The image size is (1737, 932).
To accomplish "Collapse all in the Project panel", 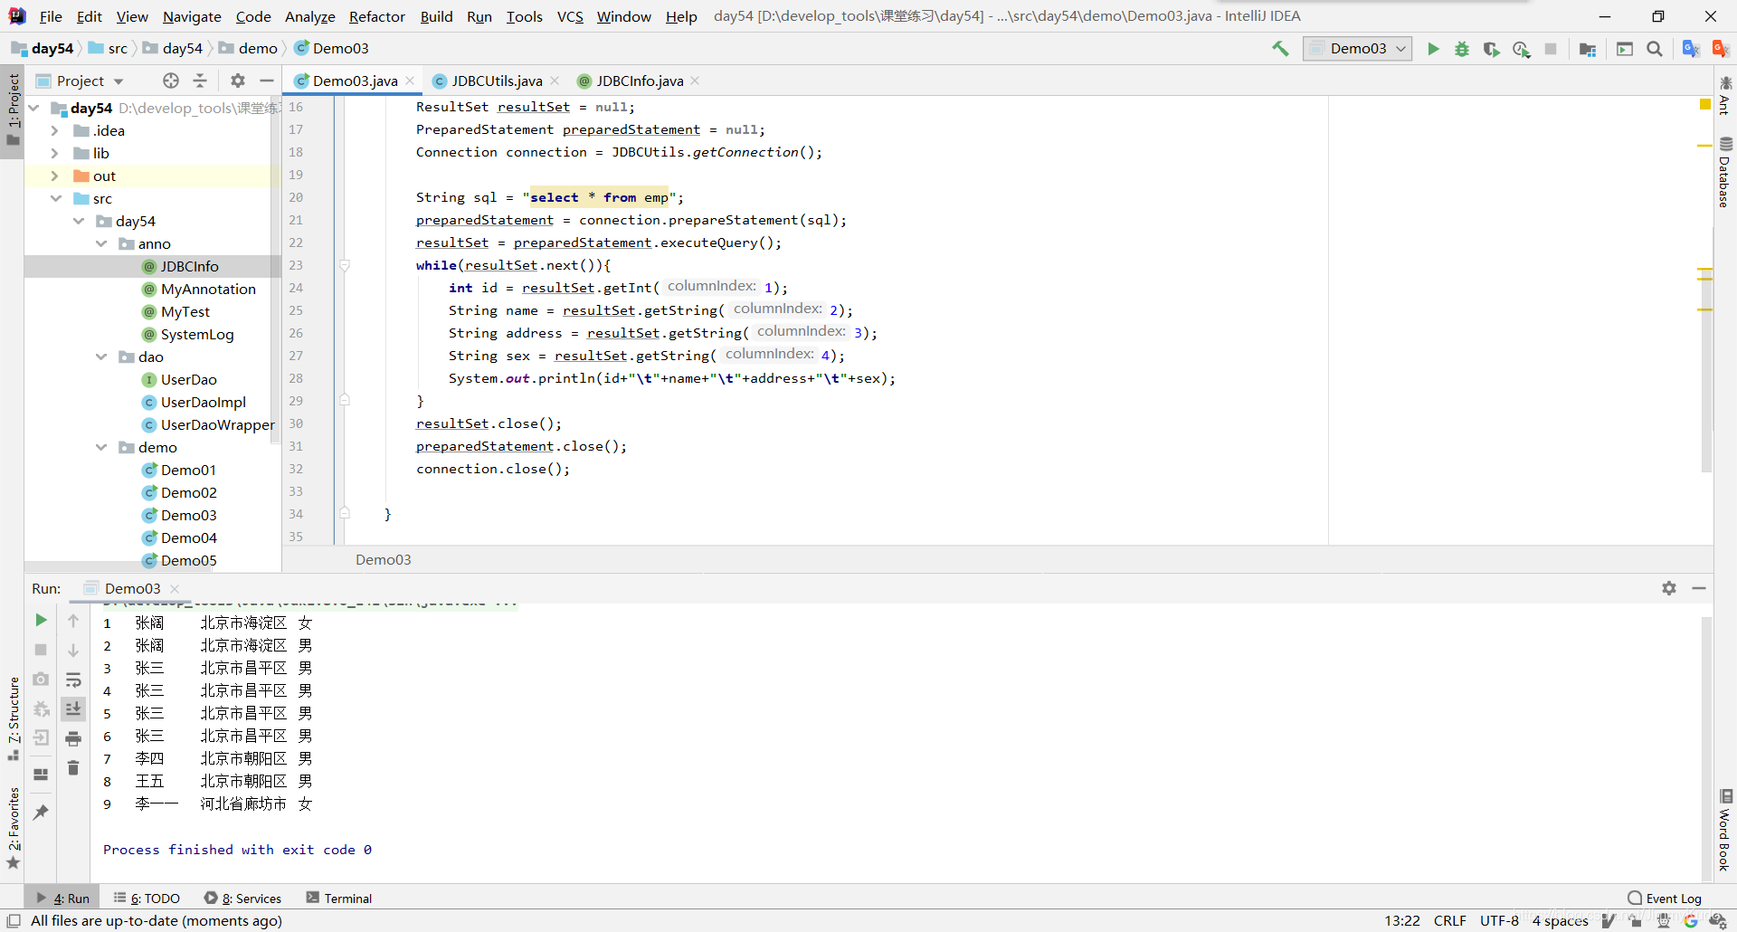I will (200, 81).
